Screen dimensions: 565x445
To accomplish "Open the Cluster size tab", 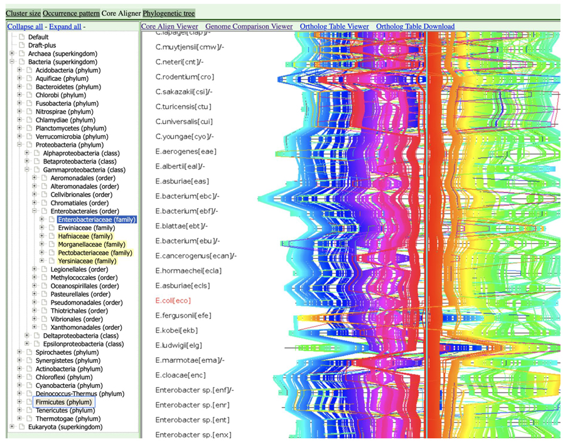I will click(23, 13).
